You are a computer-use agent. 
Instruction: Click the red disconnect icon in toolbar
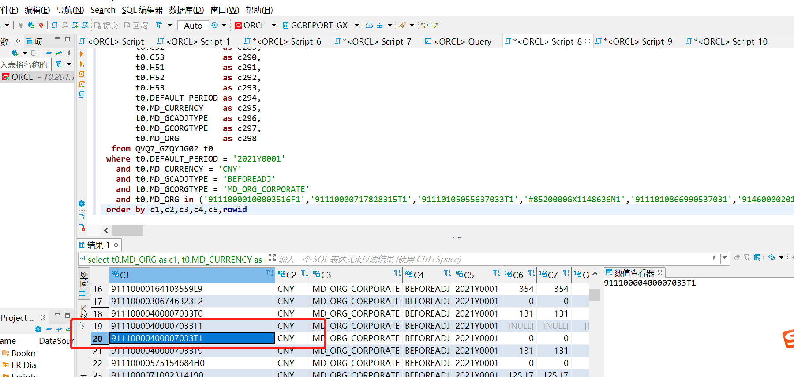[x=41, y=25]
